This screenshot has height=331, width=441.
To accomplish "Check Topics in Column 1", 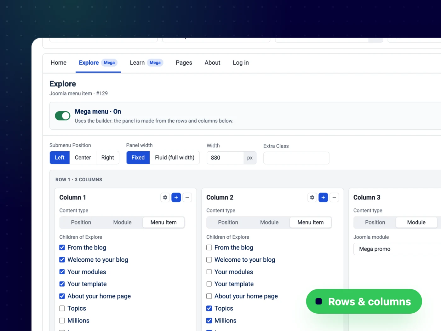I will (x=62, y=308).
